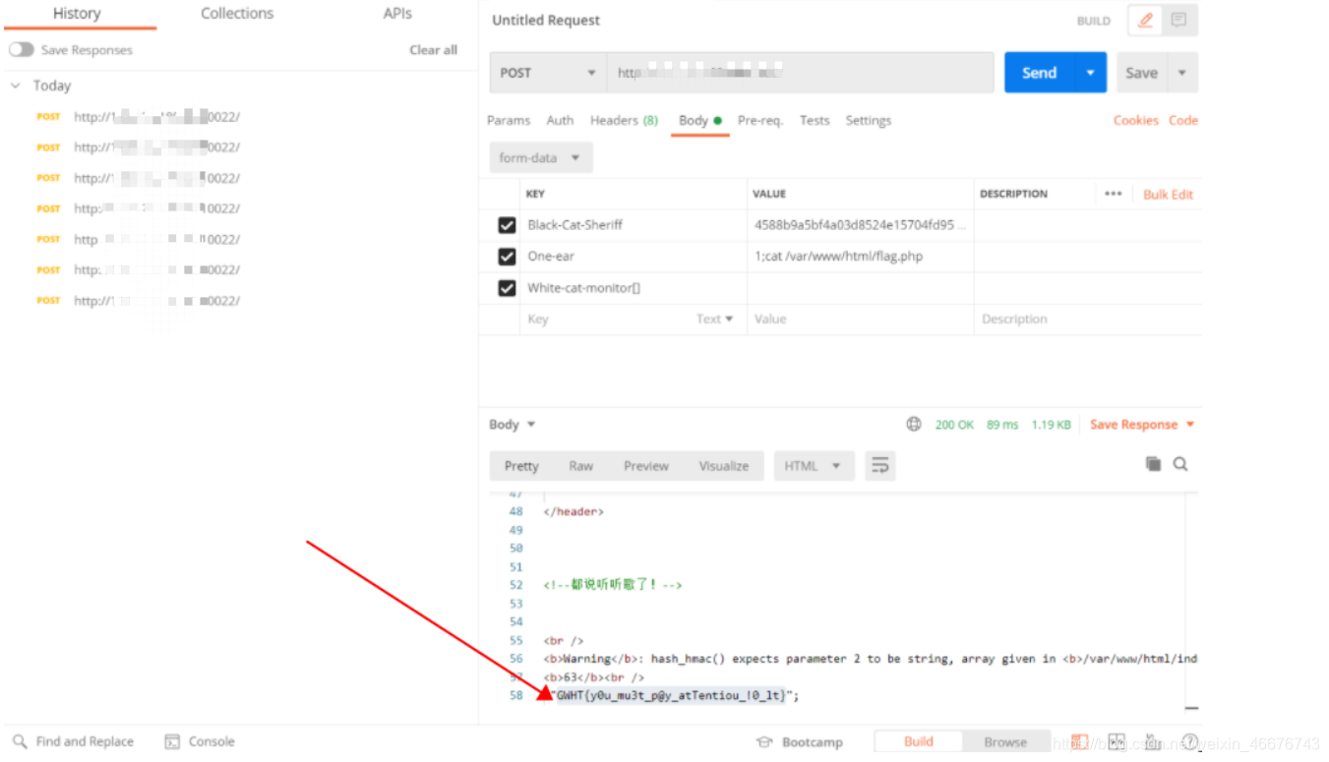Switch to the APIs tab
This screenshot has width=1329, height=762.
coord(397,14)
